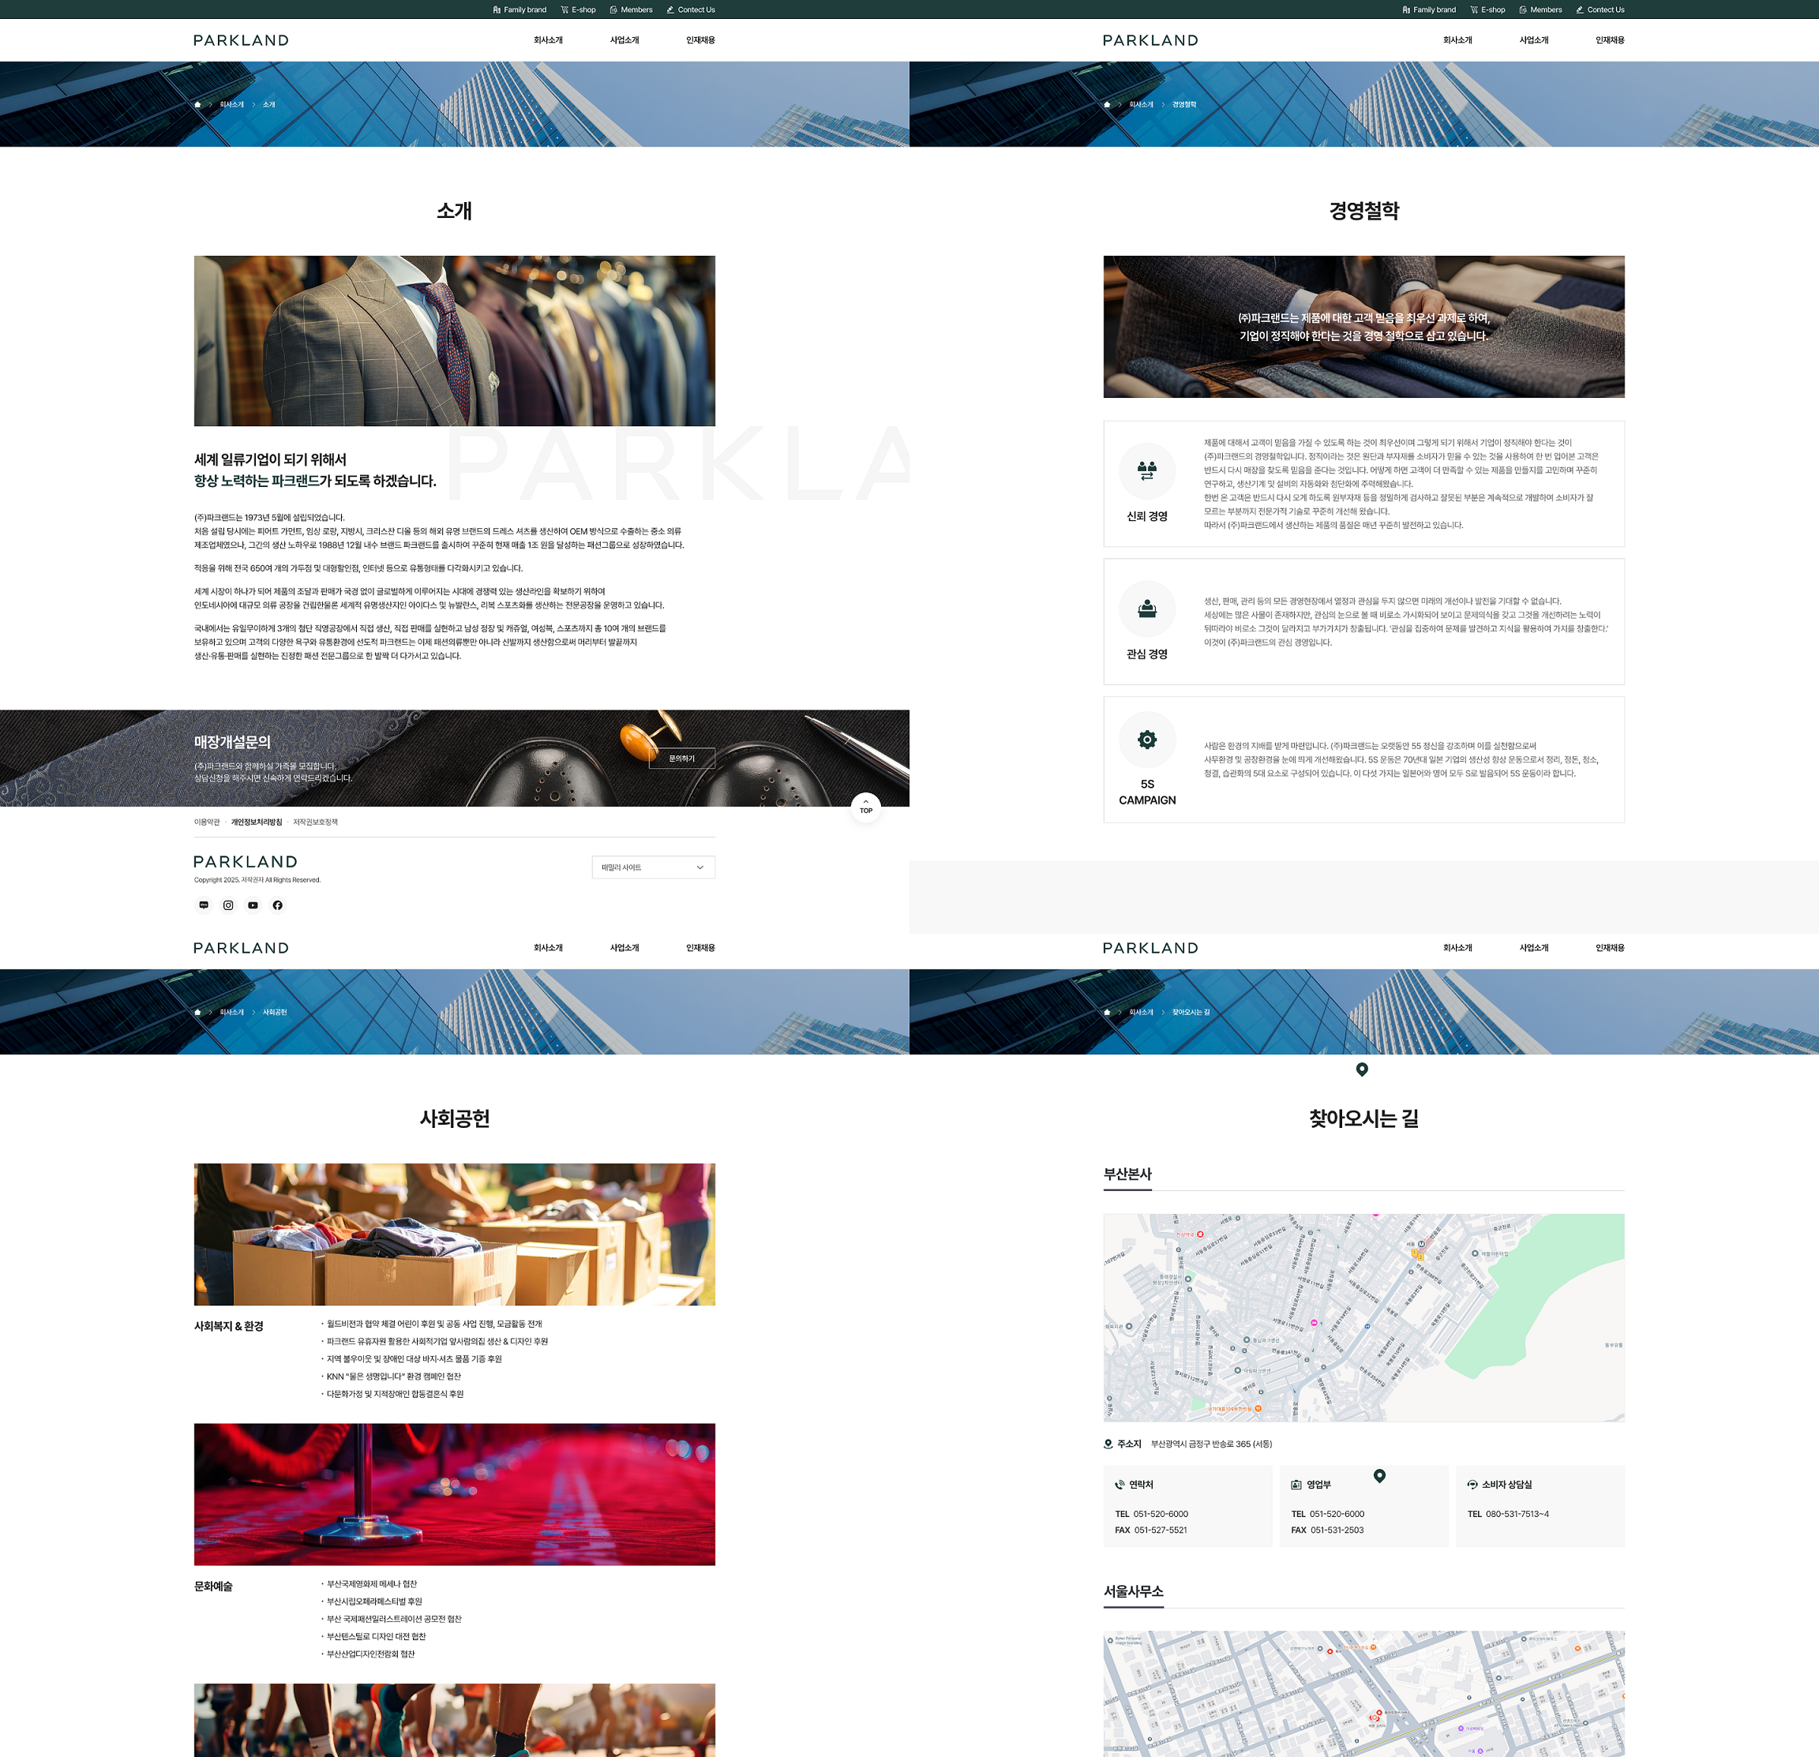Click 회사소개 in the 경영철학 breadcrumb

(x=1141, y=105)
